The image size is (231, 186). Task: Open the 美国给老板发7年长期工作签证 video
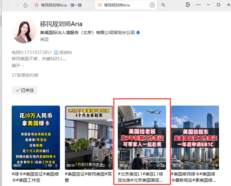pos(142,138)
